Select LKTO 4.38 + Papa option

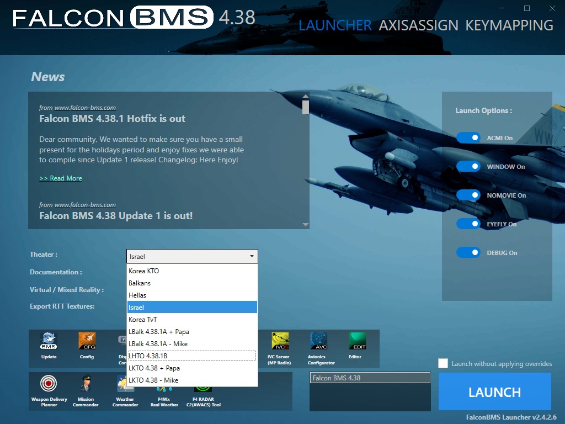[192, 368]
